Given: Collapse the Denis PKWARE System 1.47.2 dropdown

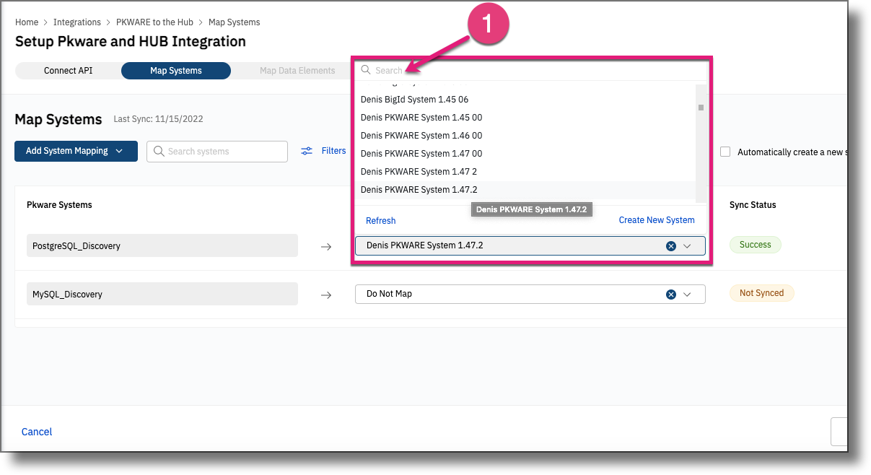Looking at the screenshot, I should point(688,245).
